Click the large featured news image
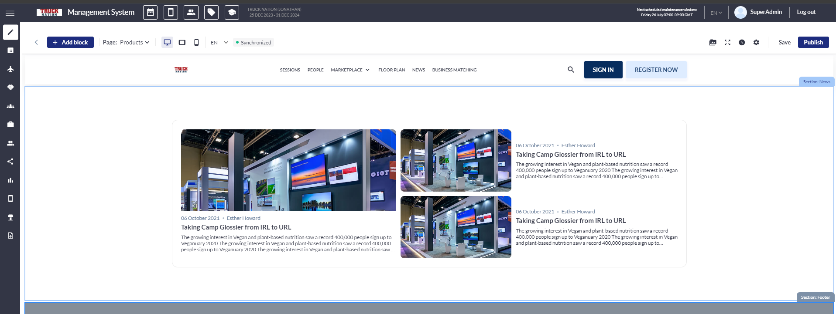 click(x=288, y=170)
